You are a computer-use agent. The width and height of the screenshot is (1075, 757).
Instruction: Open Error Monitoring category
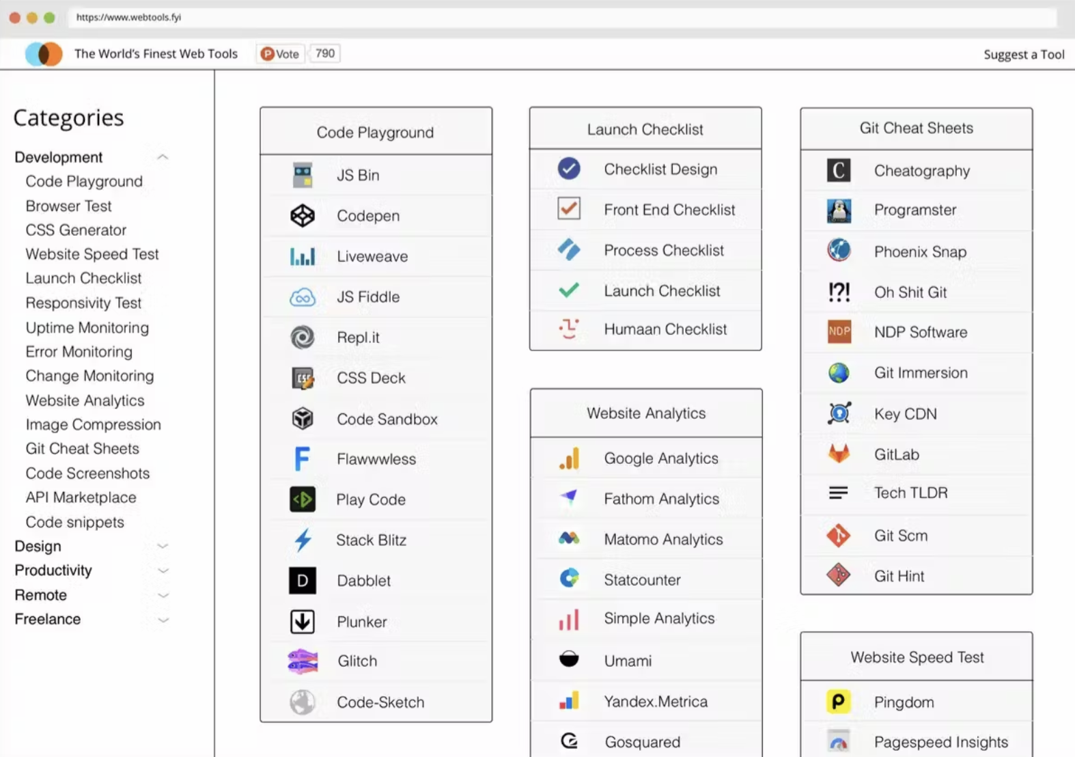click(x=79, y=352)
